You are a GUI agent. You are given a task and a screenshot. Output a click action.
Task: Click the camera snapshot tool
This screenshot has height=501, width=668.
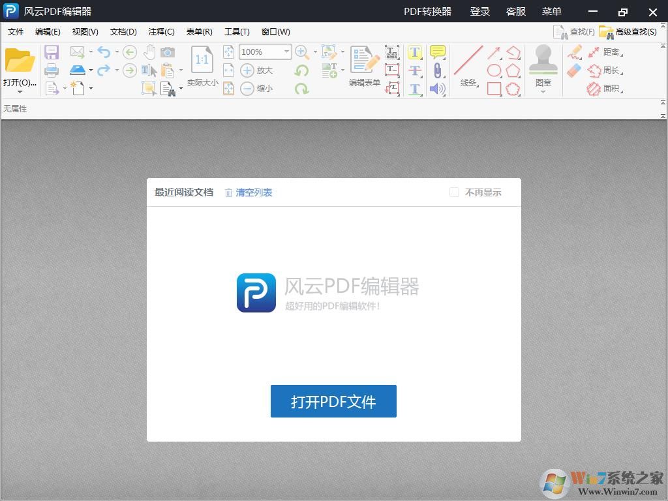pos(168,52)
